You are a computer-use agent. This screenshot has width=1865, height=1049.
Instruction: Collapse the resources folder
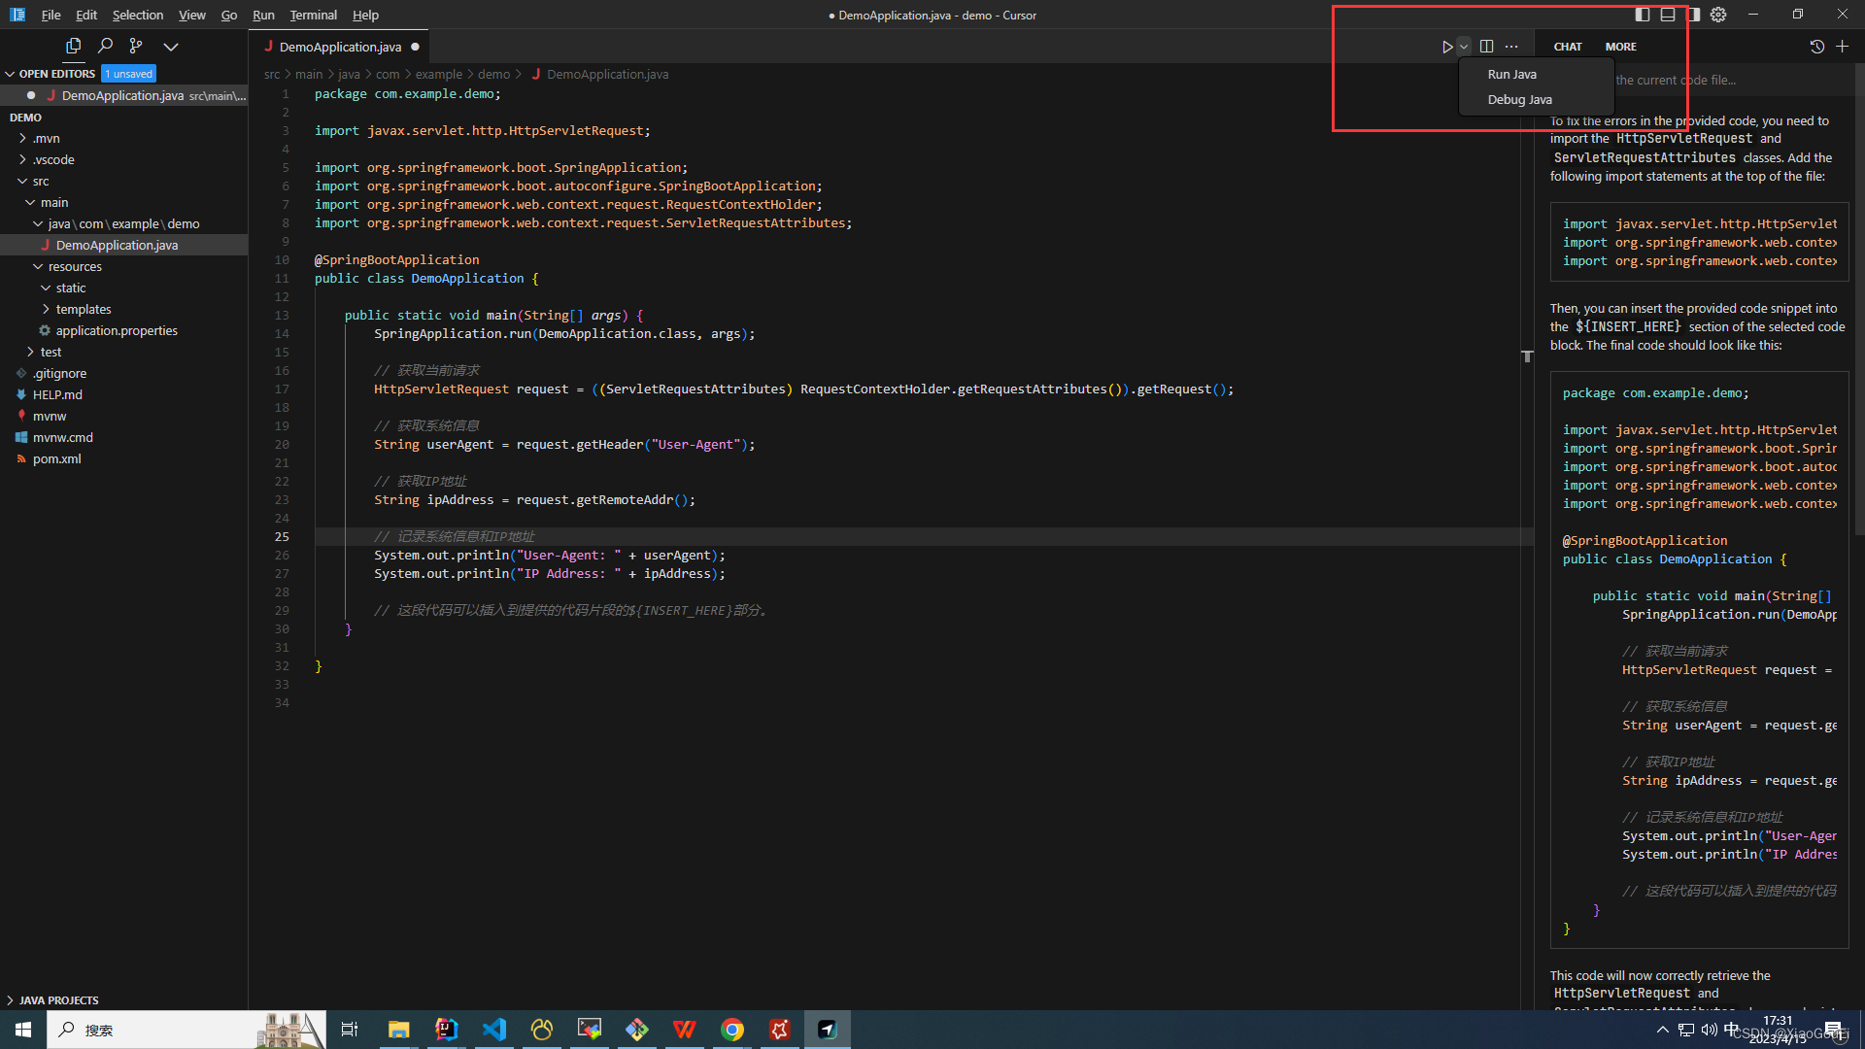point(75,266)
